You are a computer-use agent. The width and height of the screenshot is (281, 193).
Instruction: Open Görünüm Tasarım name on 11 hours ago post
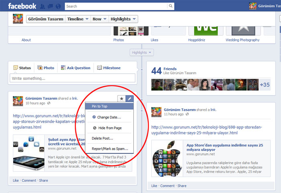pyautogui.click(x=180, y=110)
